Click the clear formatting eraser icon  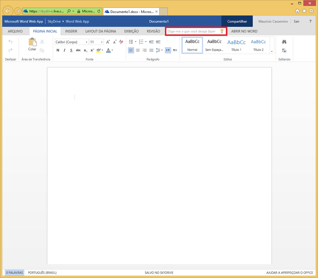[122, 42]
